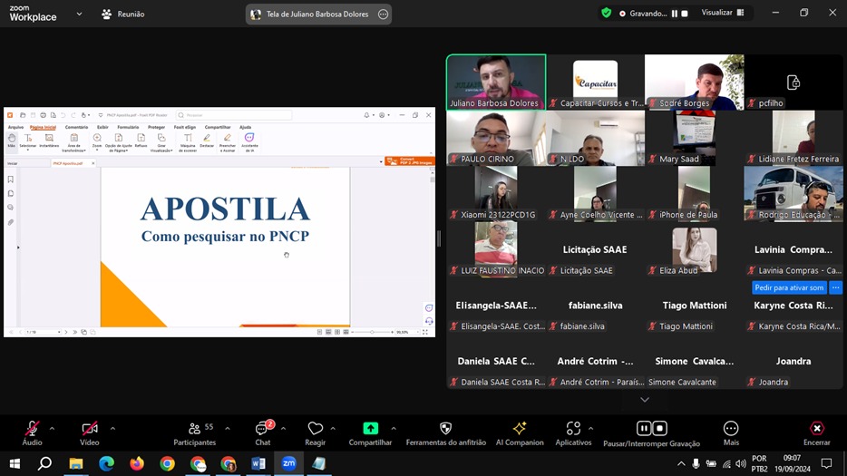The image size is (847, 476).
Task: Start camera with the Vídeo button
Action: tap(89, 430)
